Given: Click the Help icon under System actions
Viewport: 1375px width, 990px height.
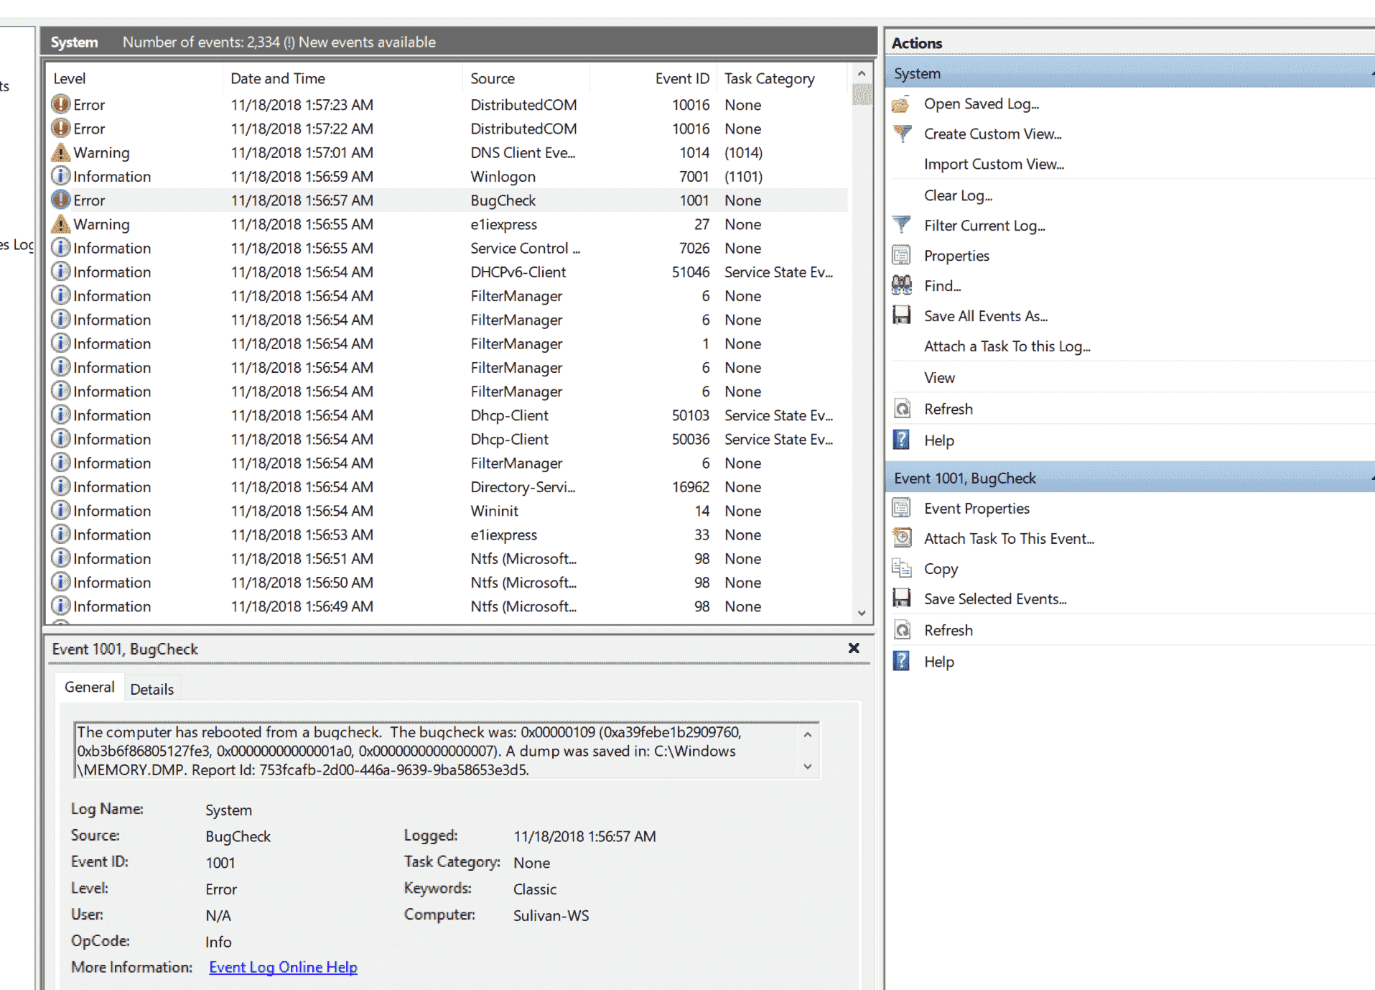Looking at the screenshot, I should click(901, 440).
